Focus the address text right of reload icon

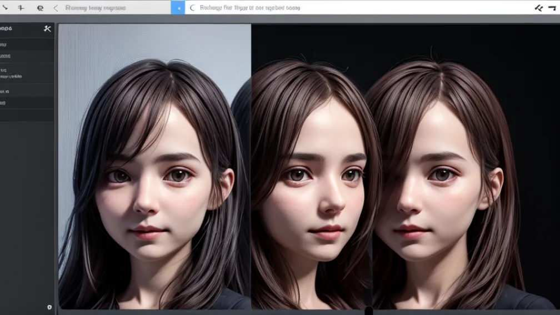click(249, 8)
